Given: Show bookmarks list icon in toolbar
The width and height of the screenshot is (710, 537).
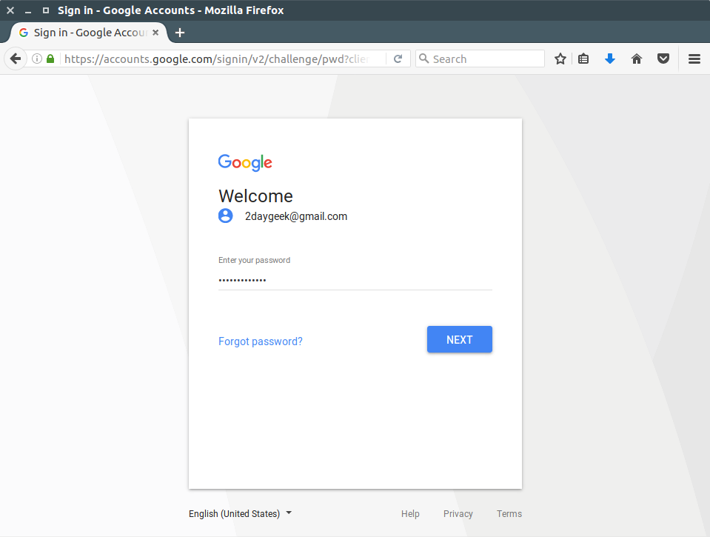Looking at the screenshot, I should click(x=583, y=59).
